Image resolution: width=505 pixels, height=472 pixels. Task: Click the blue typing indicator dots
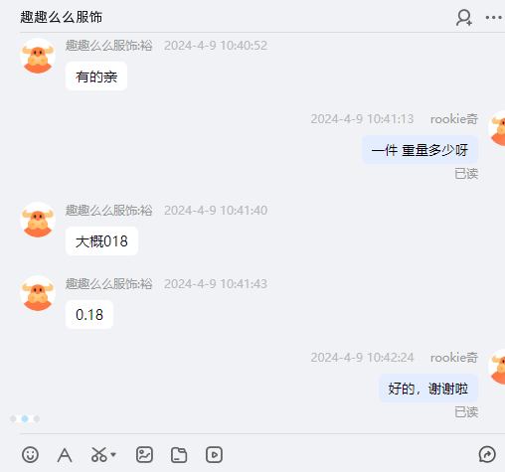25,418
